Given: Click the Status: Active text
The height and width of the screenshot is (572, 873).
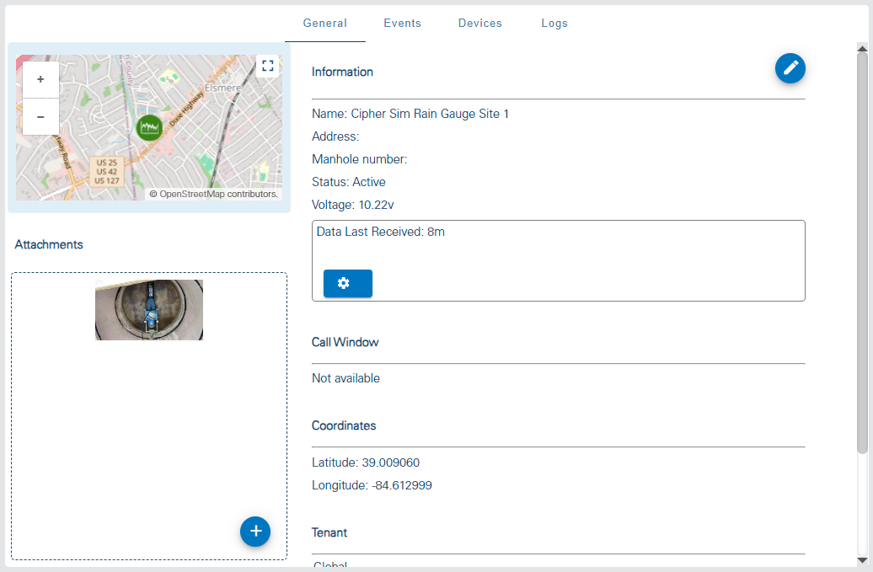Looking at the screenshot, I should [x=349, y=182].
